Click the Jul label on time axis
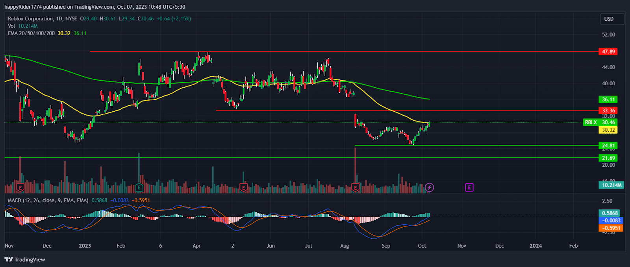This screenshot has height=267, width=630. coord(308,246)
